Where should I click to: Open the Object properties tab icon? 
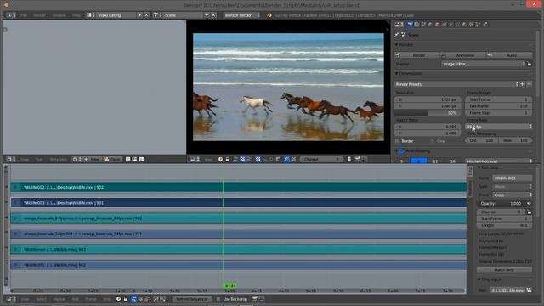tap(438, 25)
